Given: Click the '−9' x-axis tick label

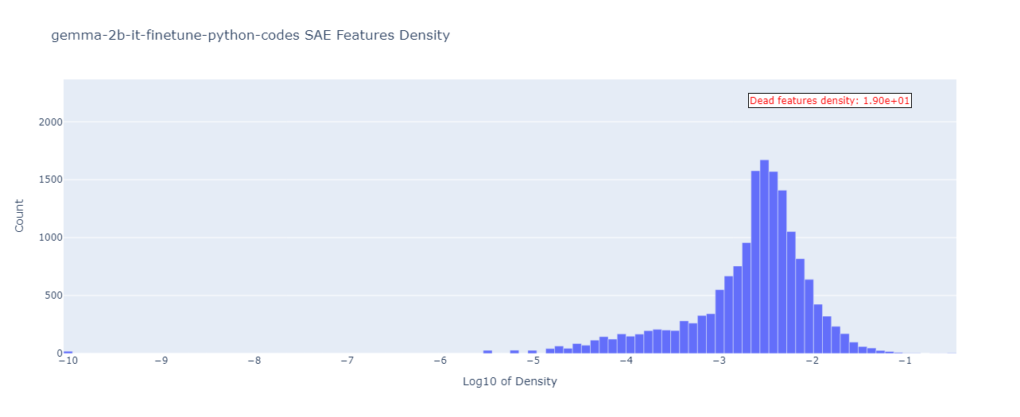Looking at the screenshot, I should pyautogui.click(x=161, y=361).
